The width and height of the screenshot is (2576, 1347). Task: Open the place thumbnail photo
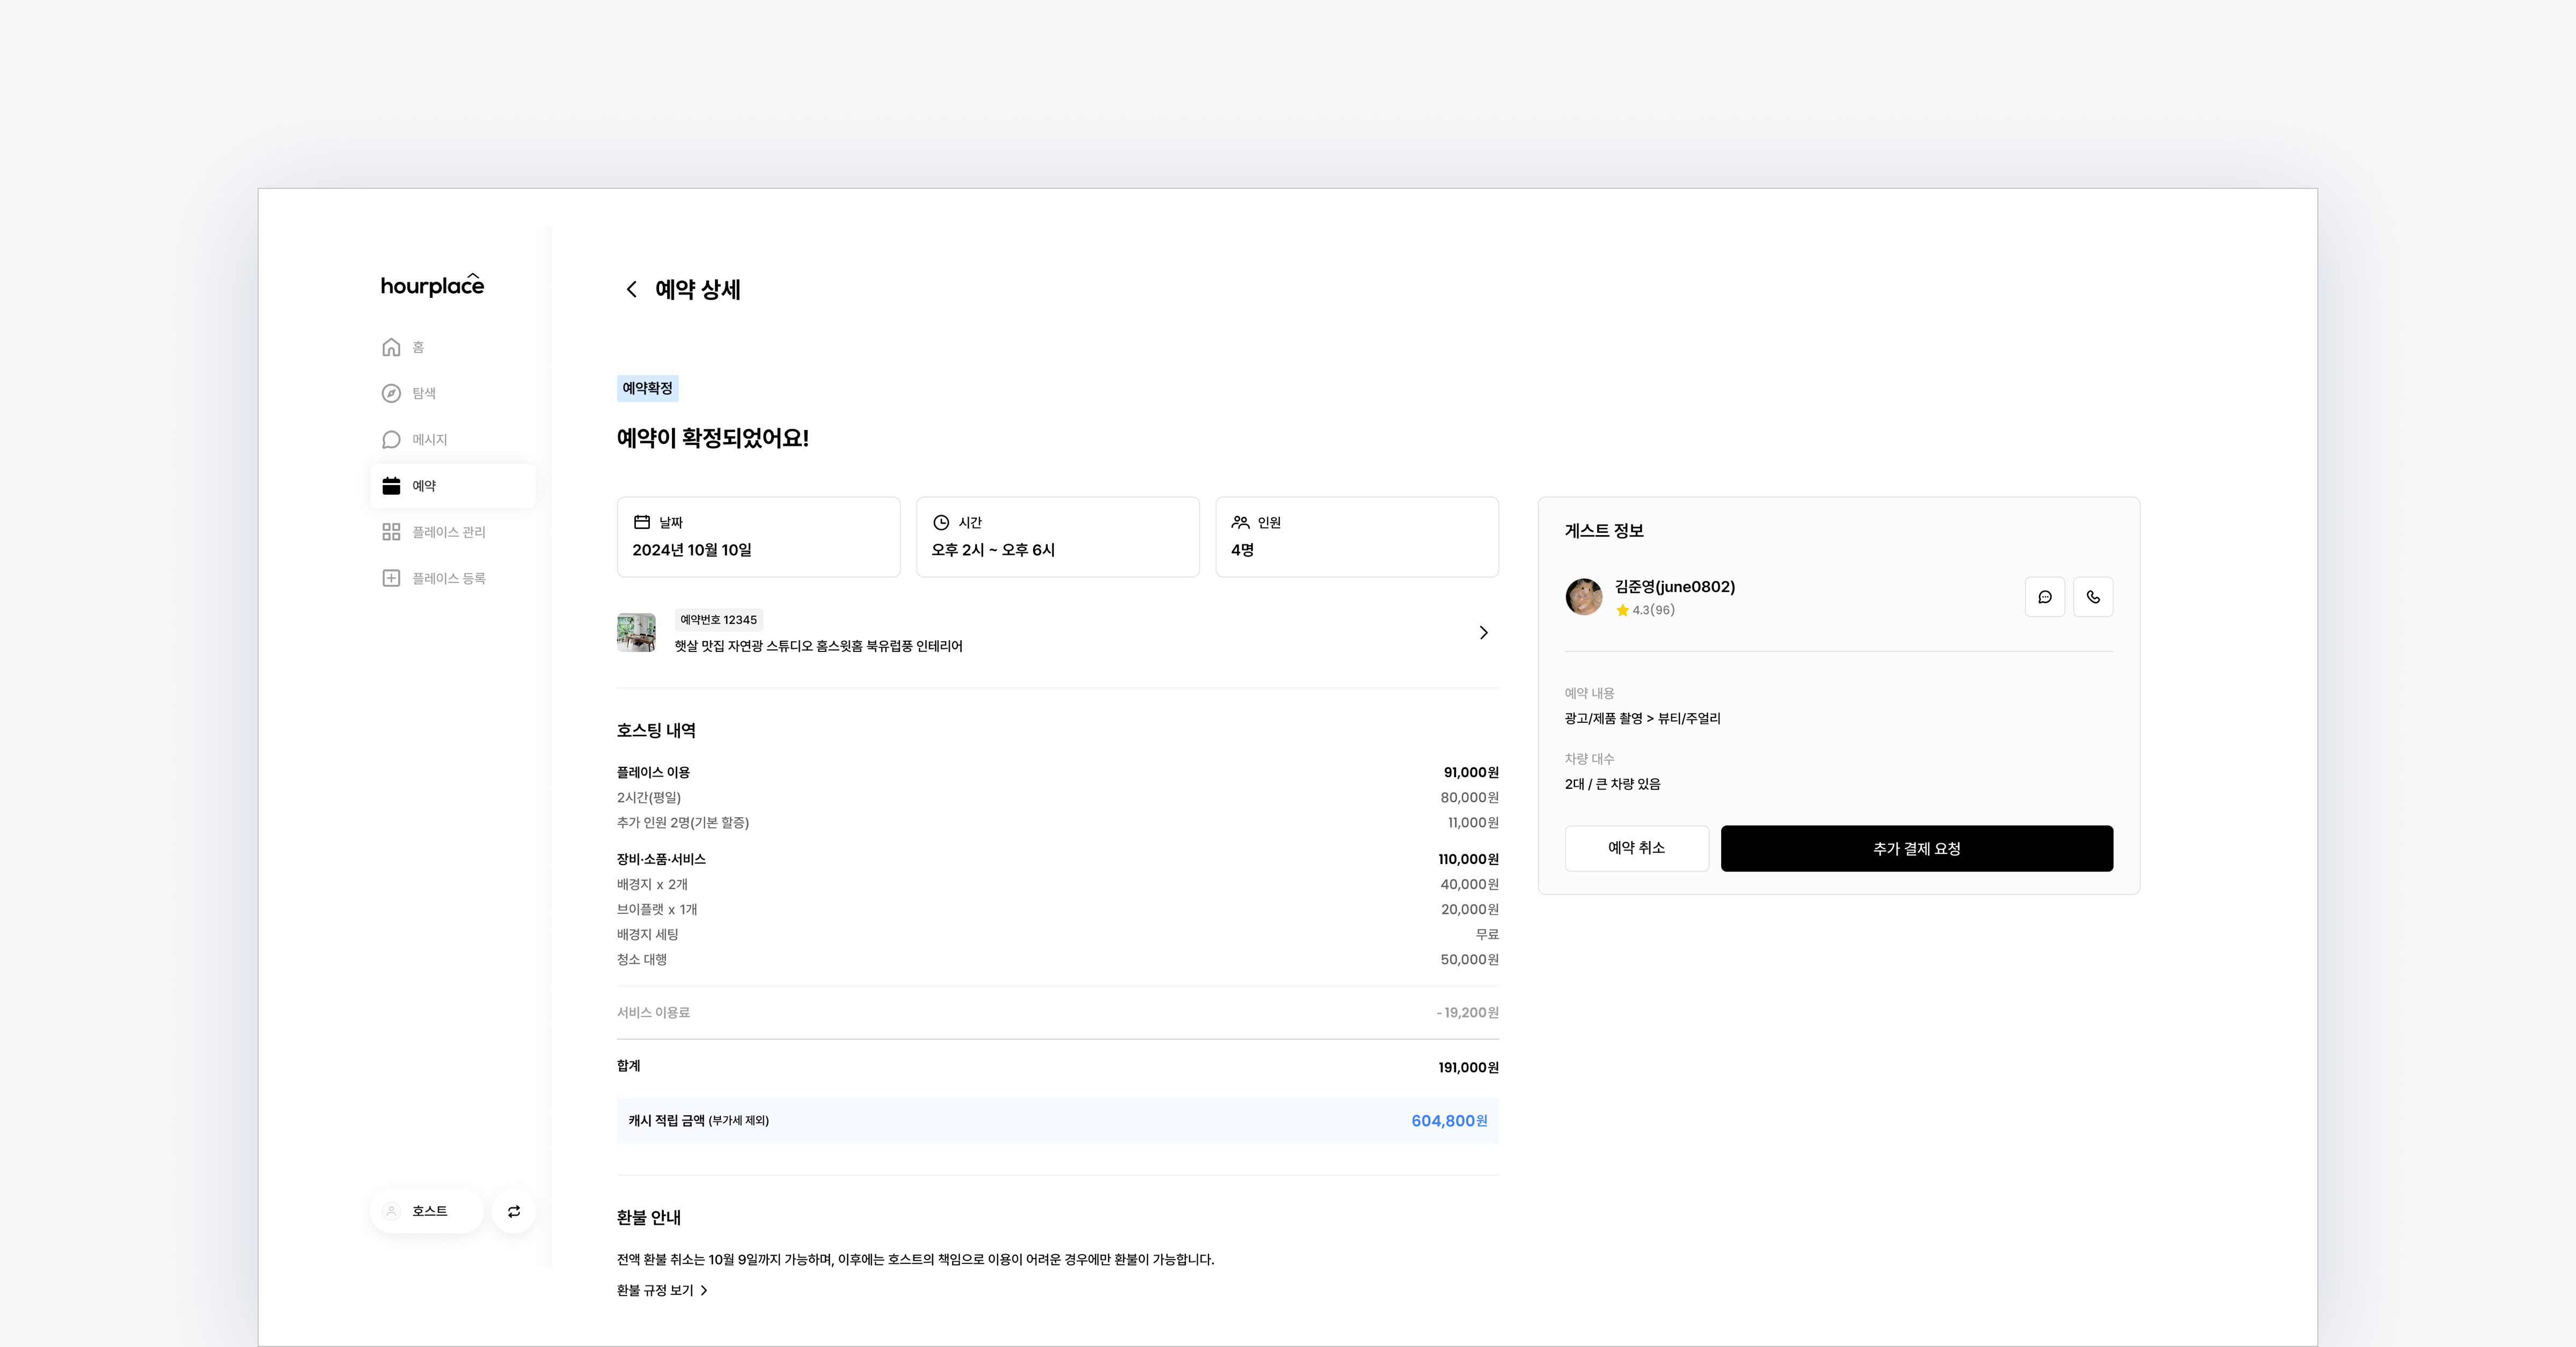point(636,632)
